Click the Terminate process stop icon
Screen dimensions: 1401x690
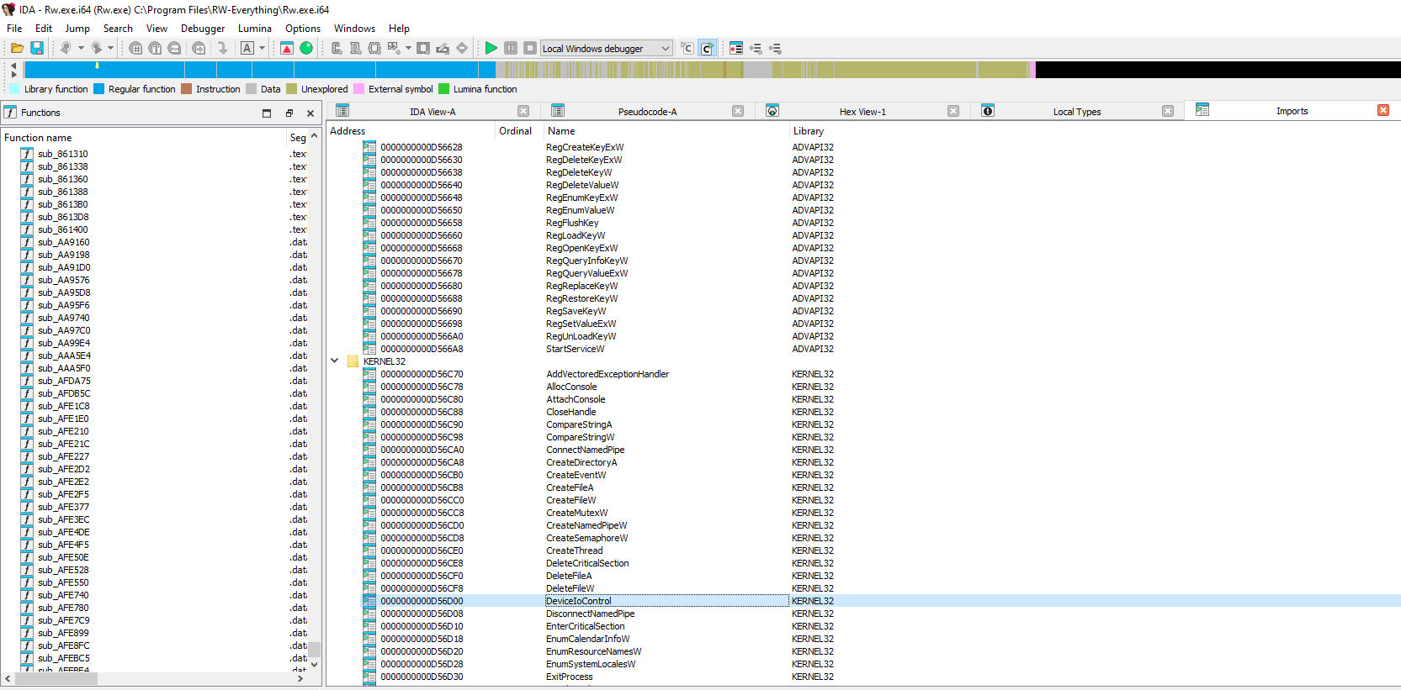coord(530,49)
